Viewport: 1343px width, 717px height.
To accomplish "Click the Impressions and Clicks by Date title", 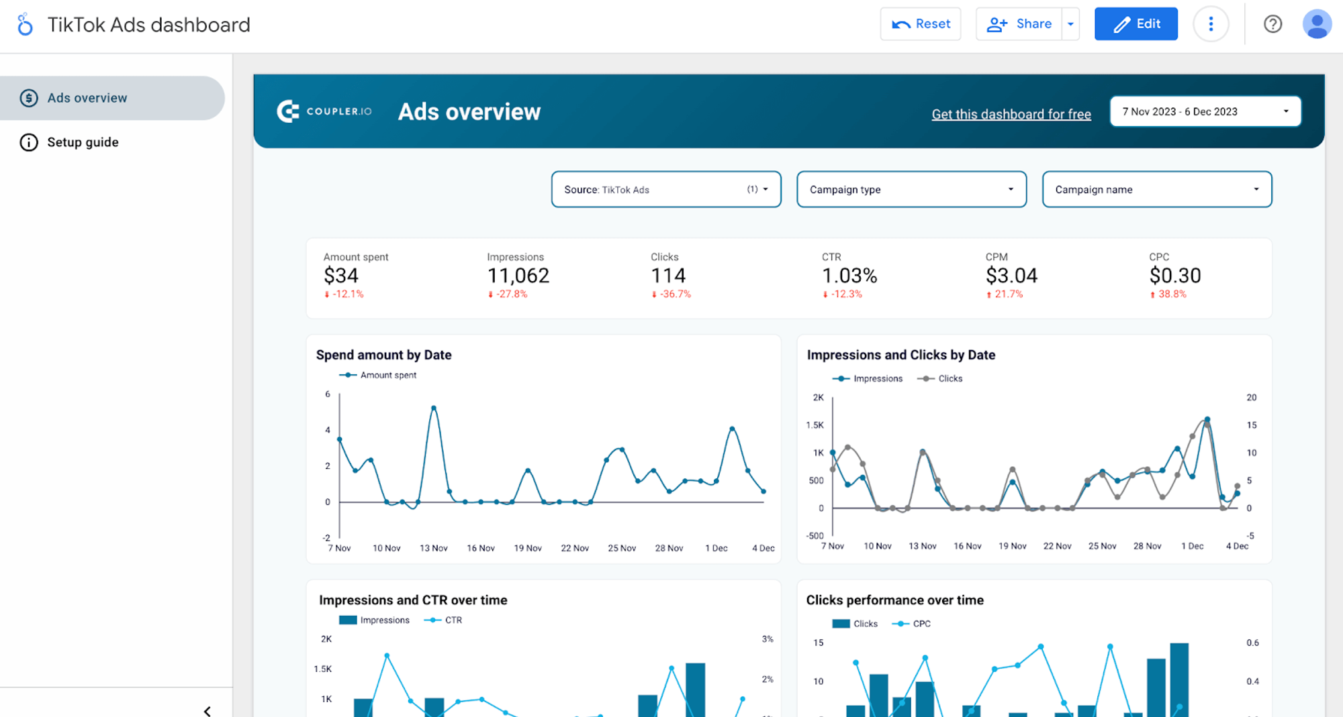I will pos(901,355).
